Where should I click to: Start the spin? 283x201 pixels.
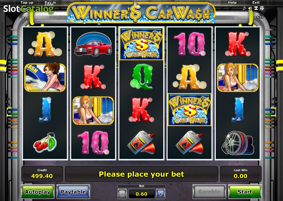[x=245, y=191]
